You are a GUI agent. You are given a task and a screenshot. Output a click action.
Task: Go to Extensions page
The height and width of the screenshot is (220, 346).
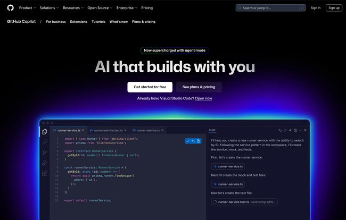click(x=79, y=22)
